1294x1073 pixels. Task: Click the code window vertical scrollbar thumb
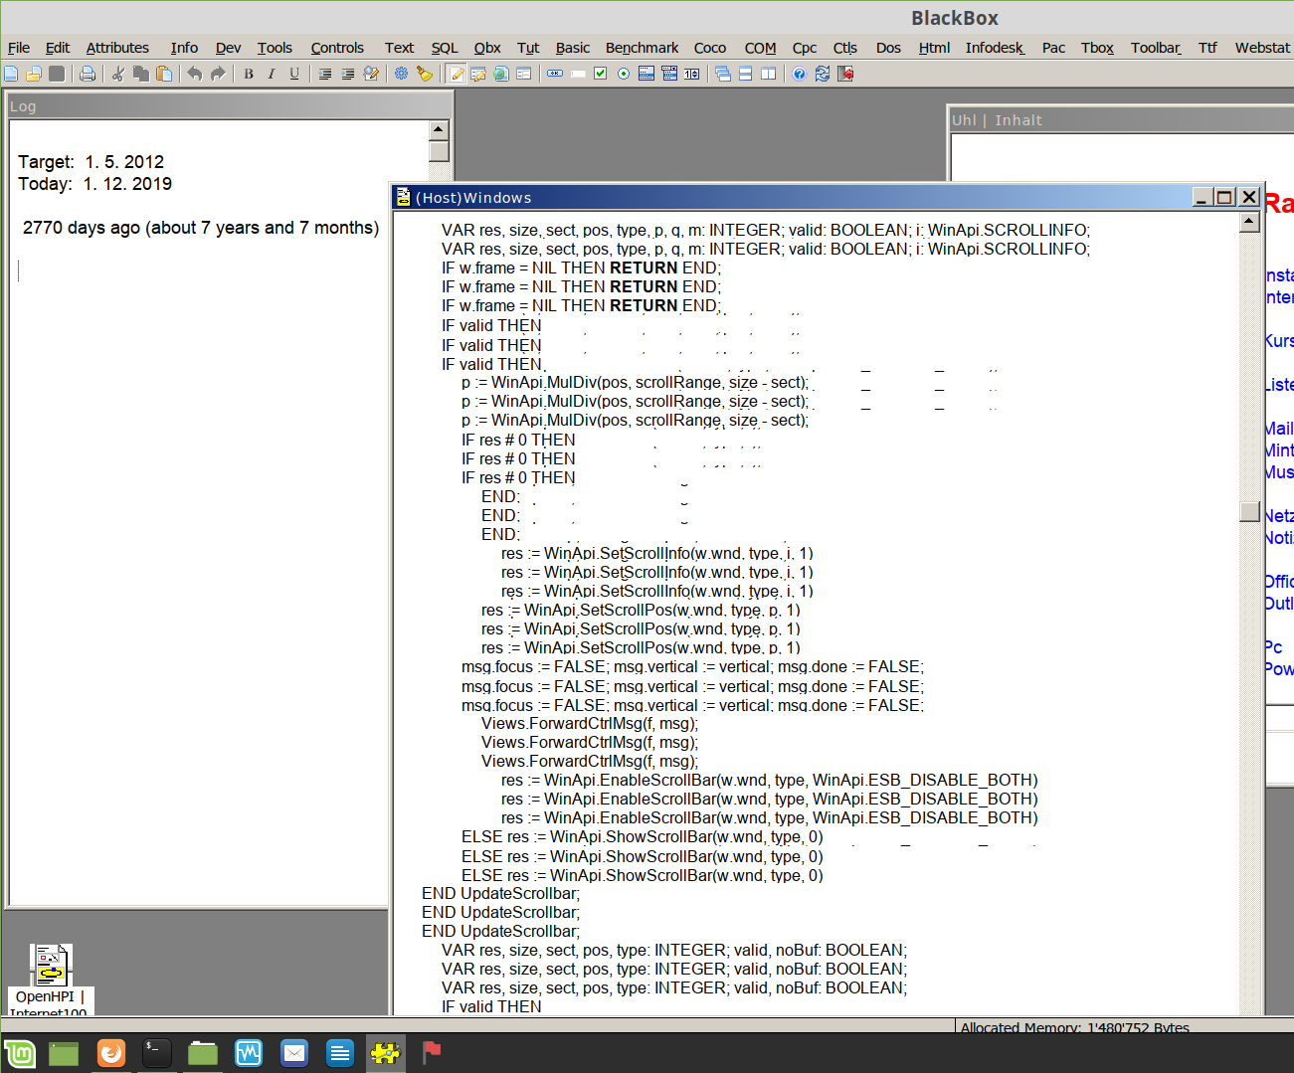tap(1250, 511)
